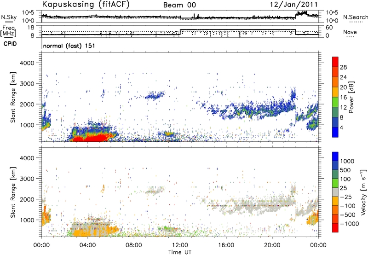The width and height of the screenshot is (368, 255).
Task: Select the "Beam 00" header label
Action: pyautogui.click(x=179, y=5)
